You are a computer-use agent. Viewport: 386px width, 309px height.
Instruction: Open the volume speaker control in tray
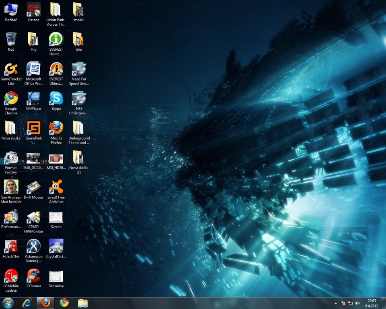click(357, 303)
